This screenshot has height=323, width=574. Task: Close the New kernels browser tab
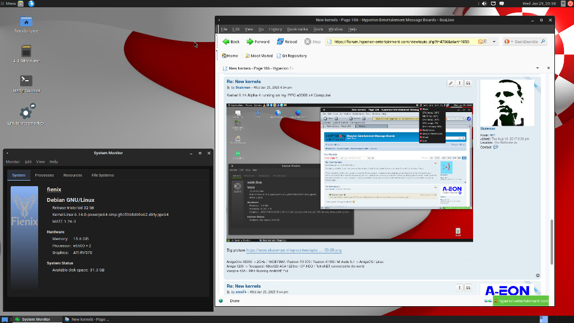(x=548, y=68)
